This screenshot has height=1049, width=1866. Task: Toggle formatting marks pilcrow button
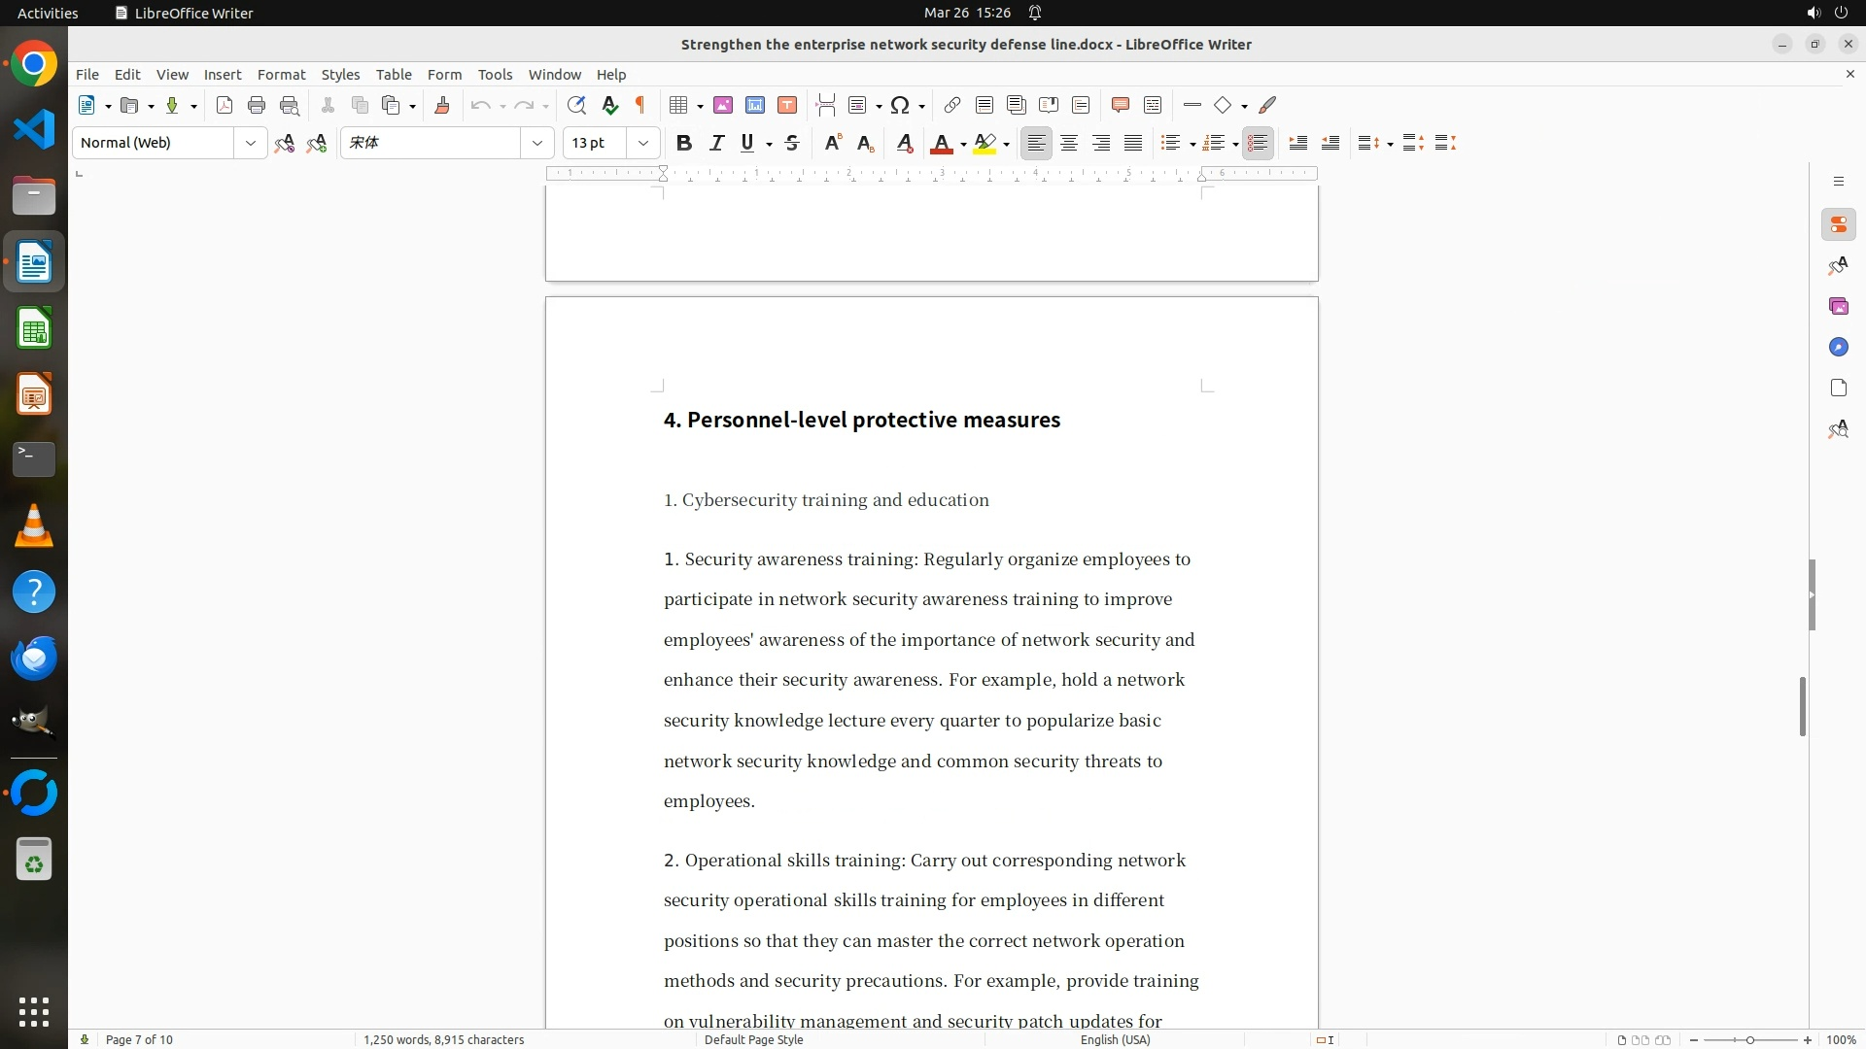(x=640, y=106)
